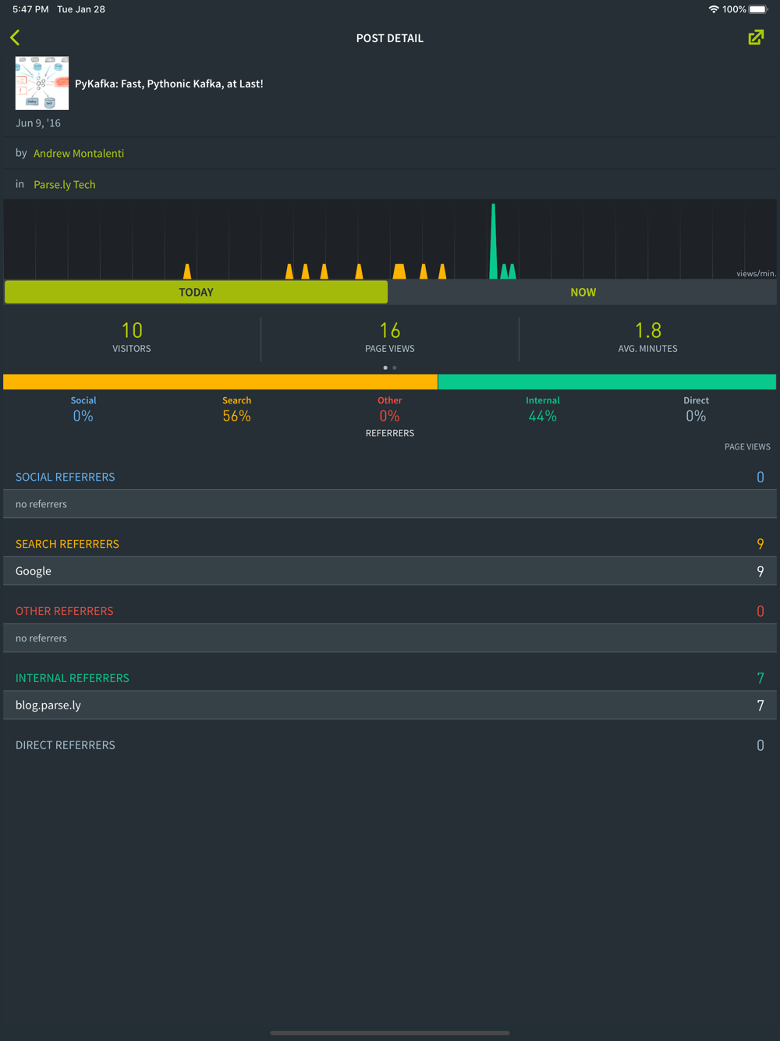Tap the PyKafka post thumbnail image

[x=42, y=83]
